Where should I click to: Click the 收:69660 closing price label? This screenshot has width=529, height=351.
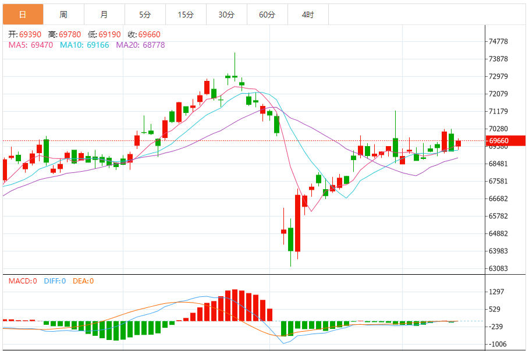(x=144, y=34)
